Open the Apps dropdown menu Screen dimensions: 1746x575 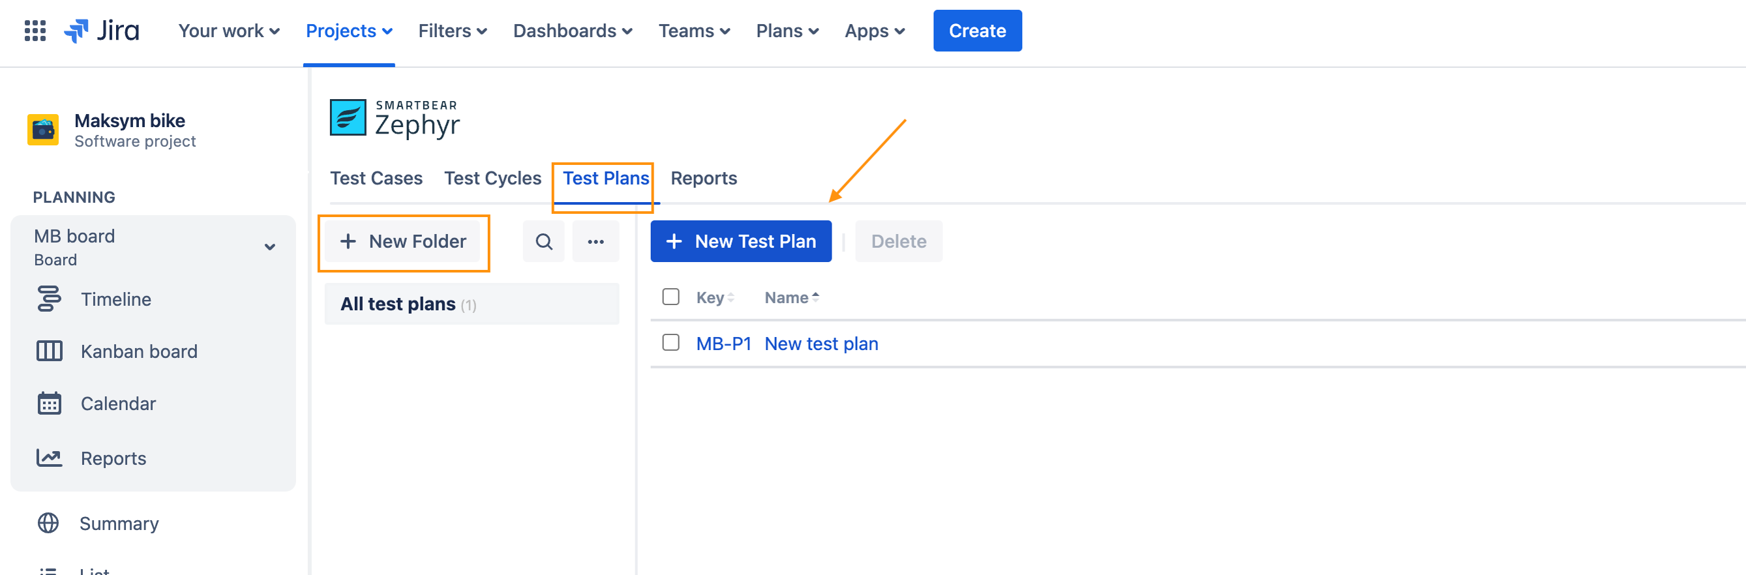coord(875,31)
